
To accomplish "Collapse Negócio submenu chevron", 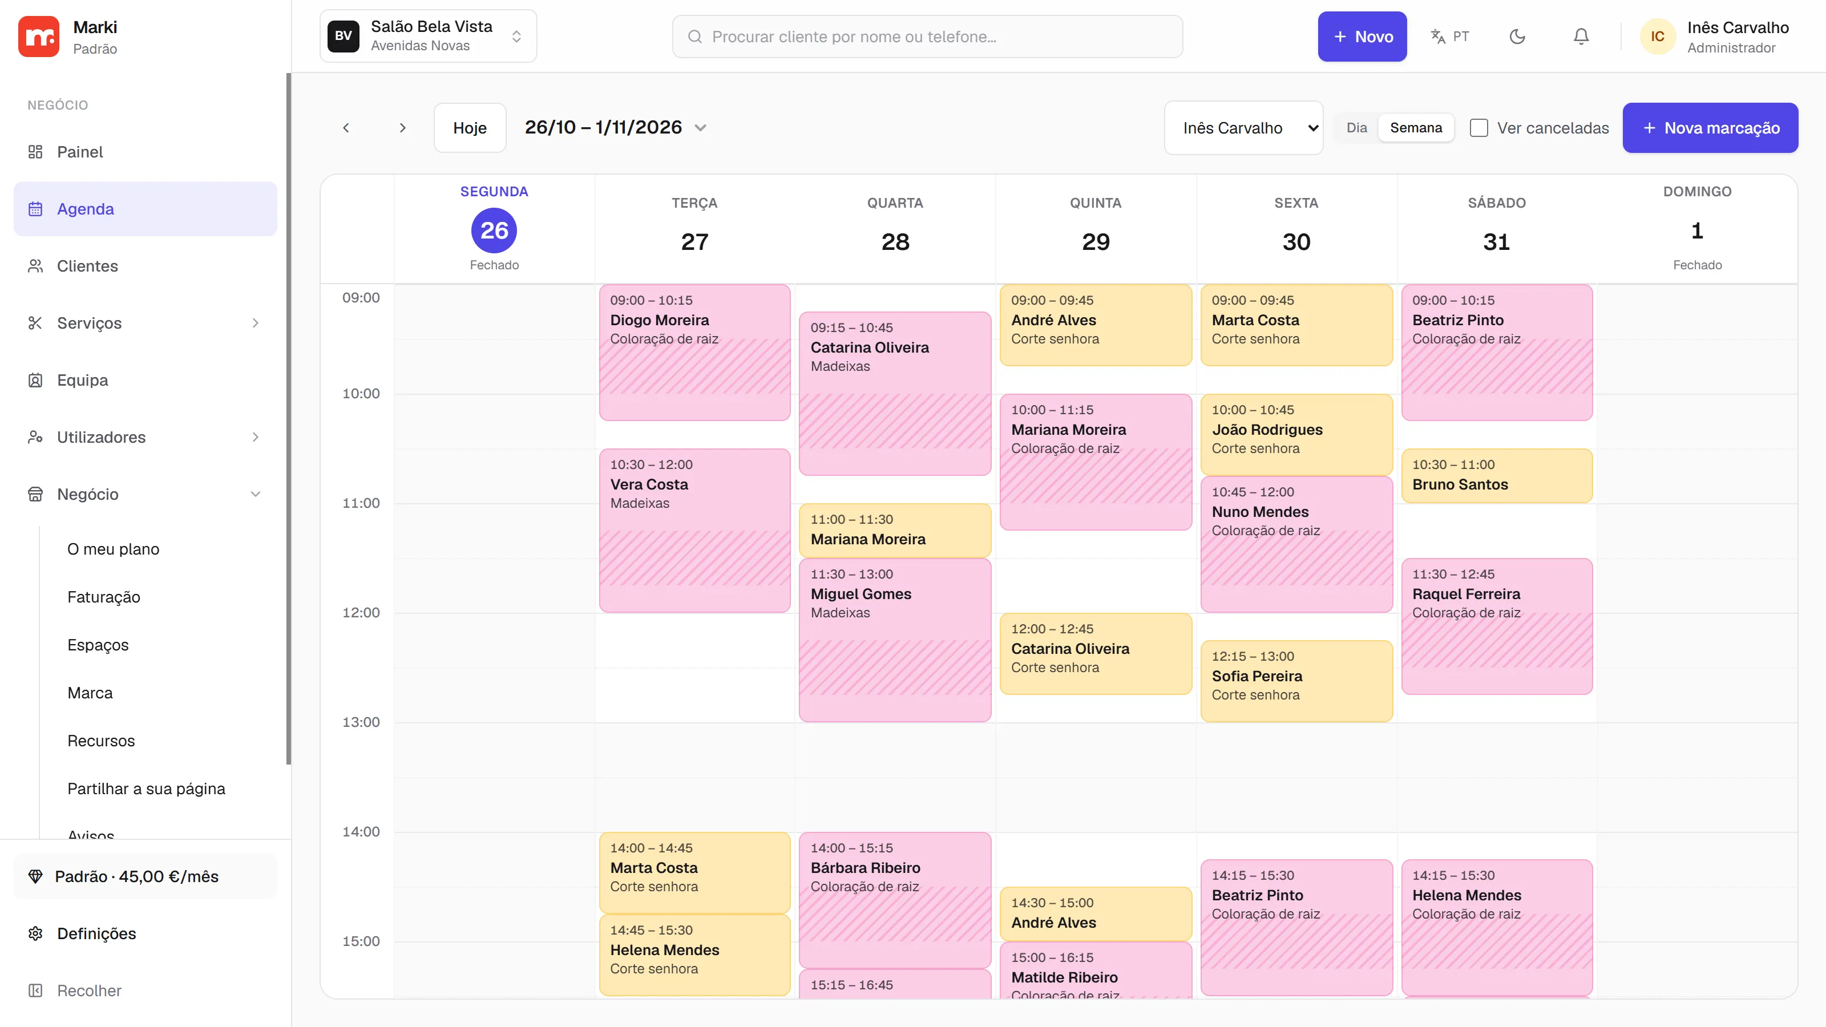I will point(256,494).
